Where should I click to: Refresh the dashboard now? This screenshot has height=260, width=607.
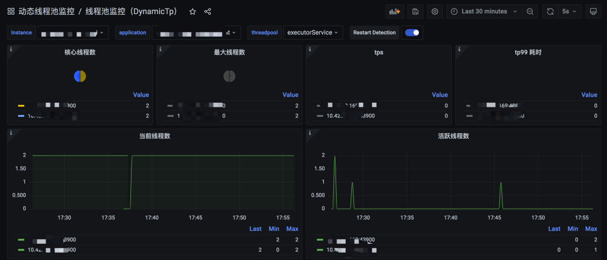550,12
